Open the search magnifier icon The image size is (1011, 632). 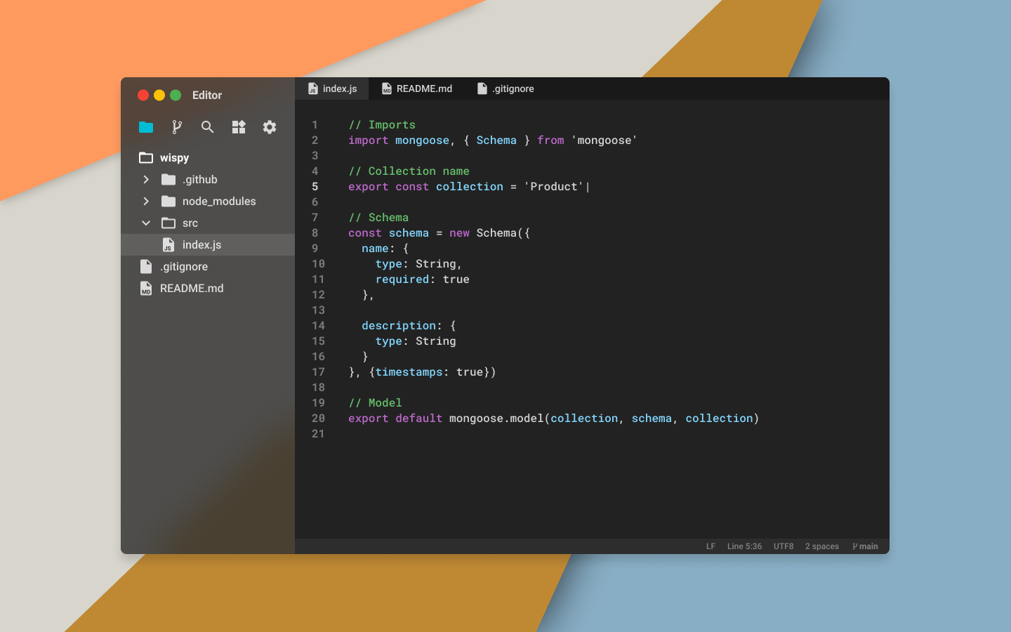[207, 127]
